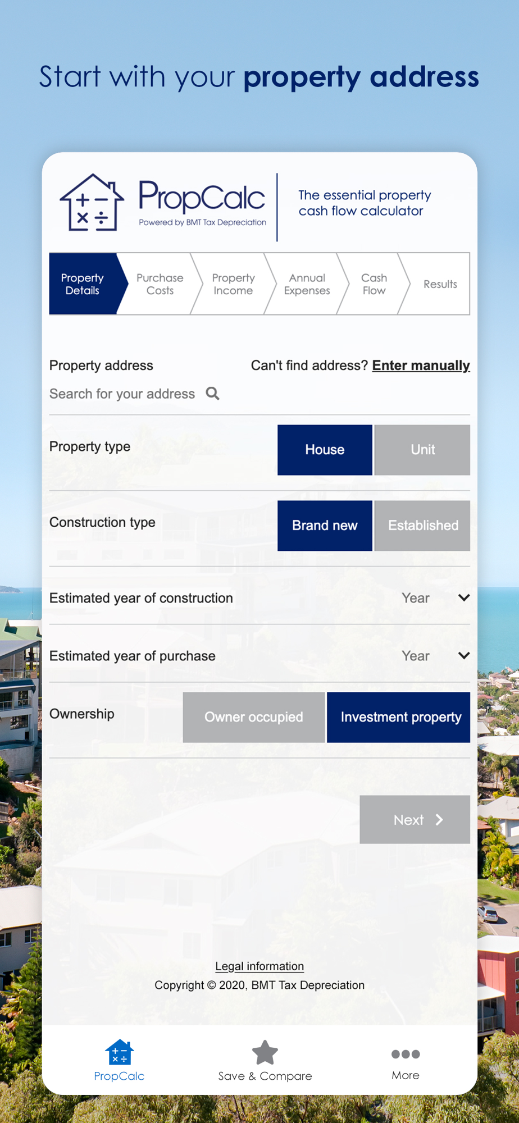Open the PropCalc bottom navigation icon
The height and width of the screenshot is (1123, 519).
coord(119,1052)
